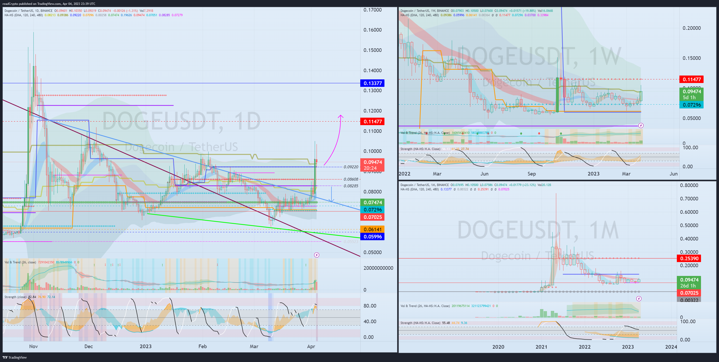Click the gray 0.00322 label on 1M chart
Screen dimensions: 719x362
point(689,300)
